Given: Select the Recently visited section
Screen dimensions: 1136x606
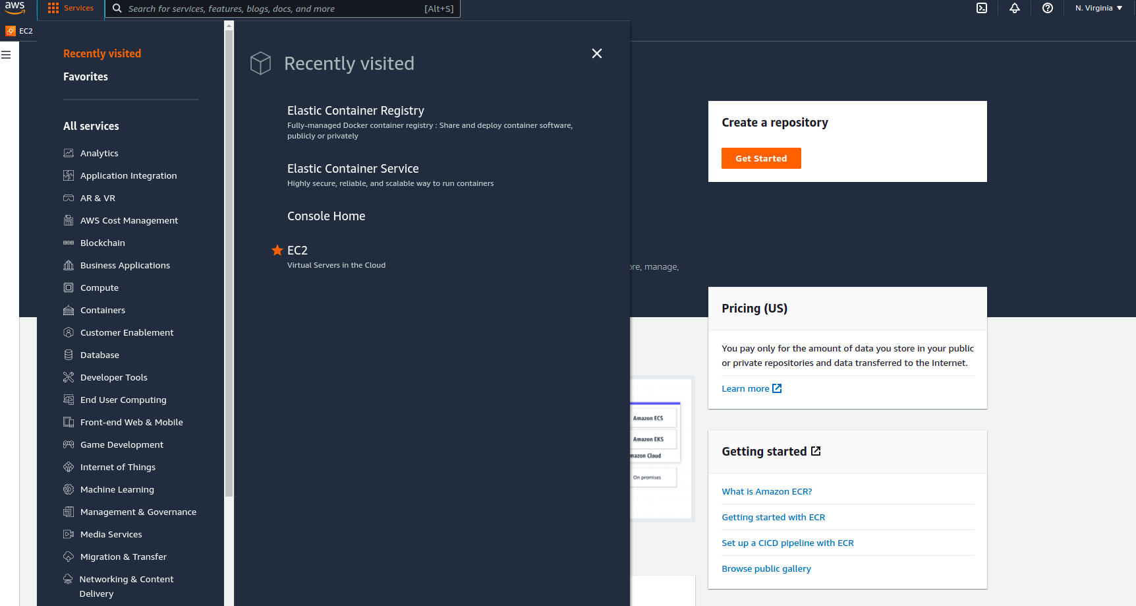Looking at the screenshot, I should coord(101,53).
